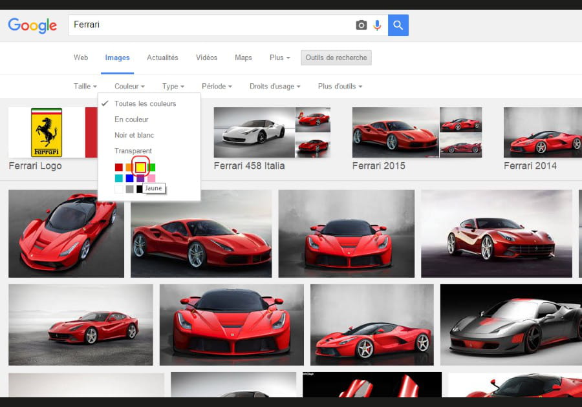
Task: Click the blue magnifier search button
Action: [398, 25]
